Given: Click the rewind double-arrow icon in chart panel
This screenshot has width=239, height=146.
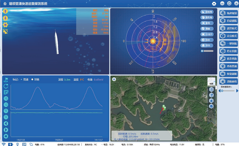Looking at the screenshot, I should pyautogui.click(x=6, y=136).
